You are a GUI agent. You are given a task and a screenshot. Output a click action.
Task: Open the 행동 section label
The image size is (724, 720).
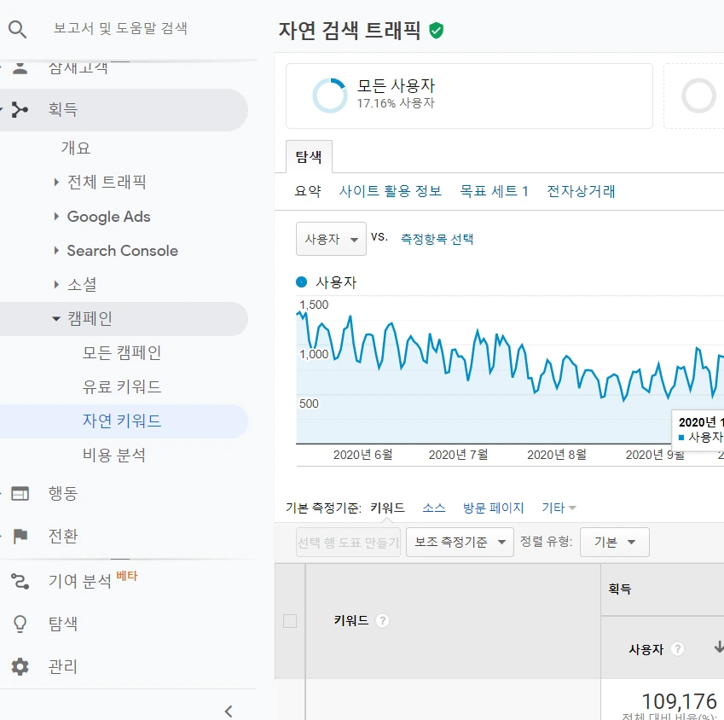(63, 493)
